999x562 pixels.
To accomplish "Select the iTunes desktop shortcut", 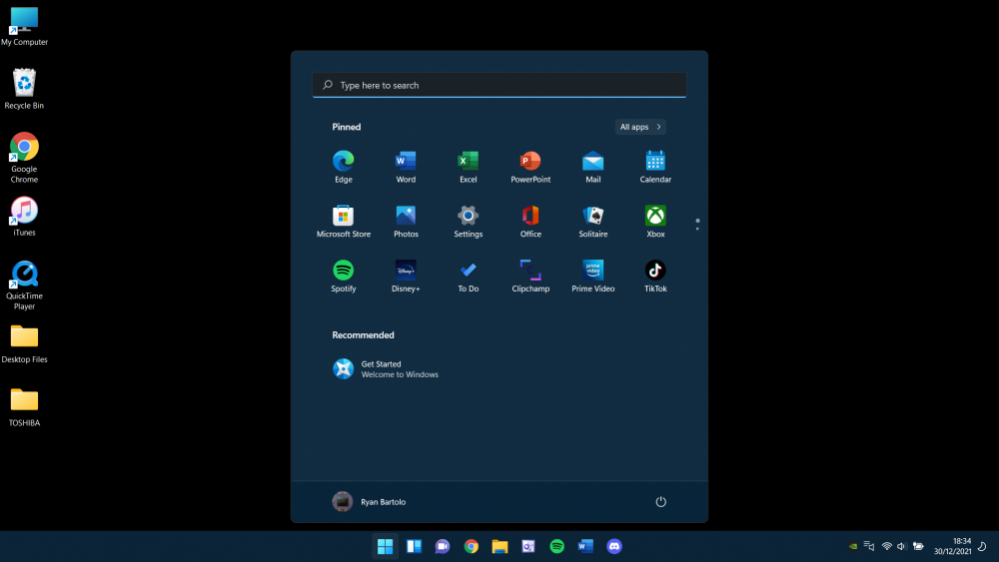I will pyautogui.click(x=24, y=217).
